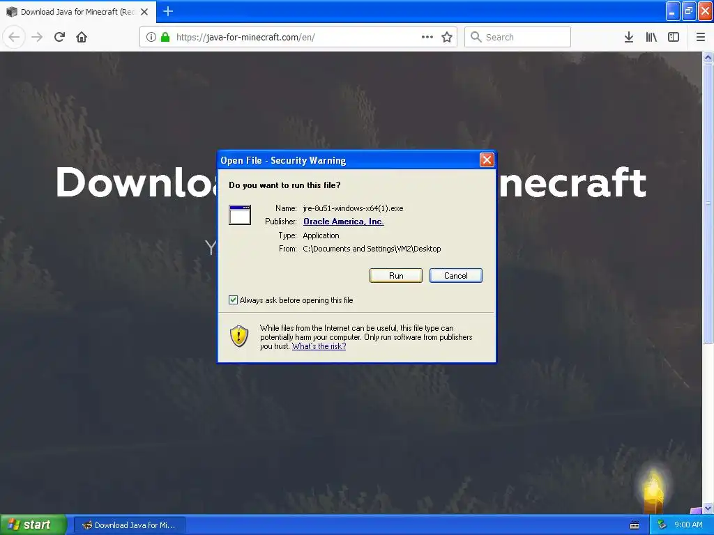Viewport: 714px width, 535px height.
Task: Open the Oracle America, Inc. publisher link
Action: (343, 222)
